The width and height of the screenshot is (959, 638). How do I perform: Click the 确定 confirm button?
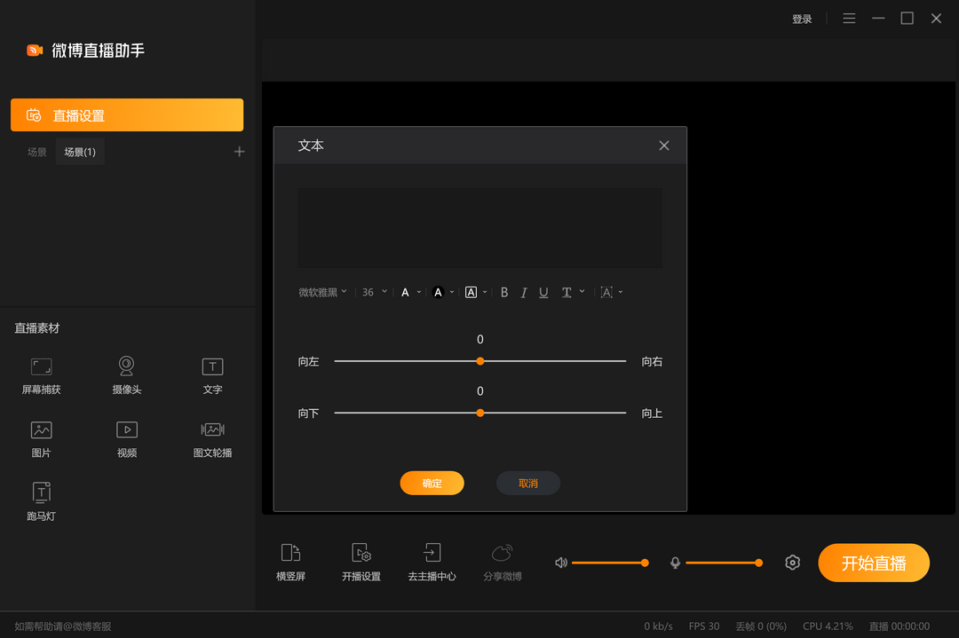pyautogui.click(x=432, y=483)
